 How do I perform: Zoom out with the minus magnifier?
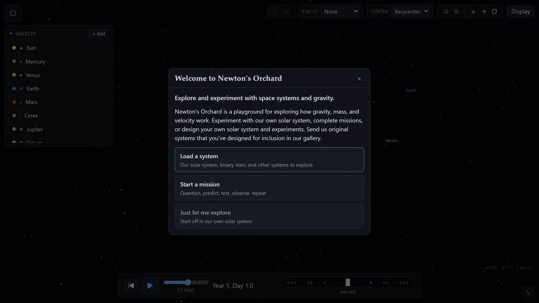[446, 11]
